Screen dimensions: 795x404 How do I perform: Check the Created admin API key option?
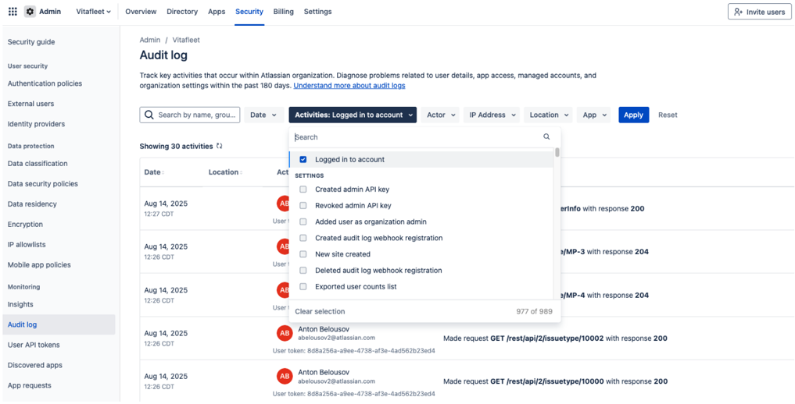click(x=303, y=190)
